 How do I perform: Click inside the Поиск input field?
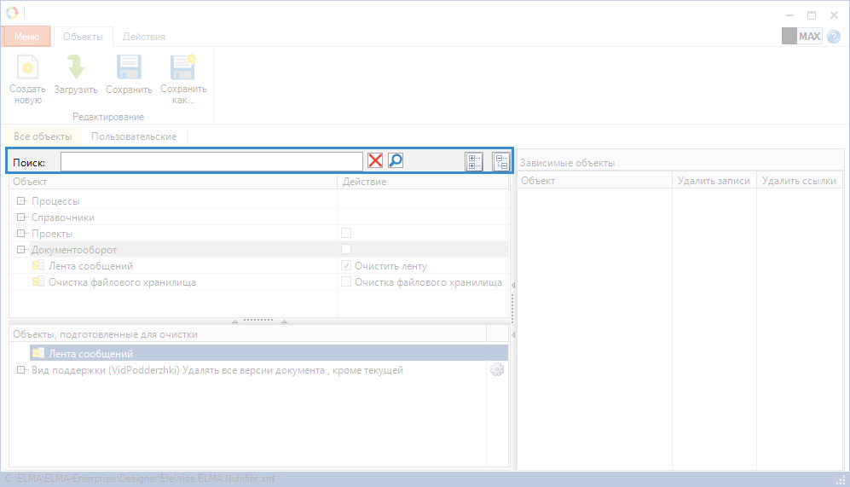[x=211, y=161]
